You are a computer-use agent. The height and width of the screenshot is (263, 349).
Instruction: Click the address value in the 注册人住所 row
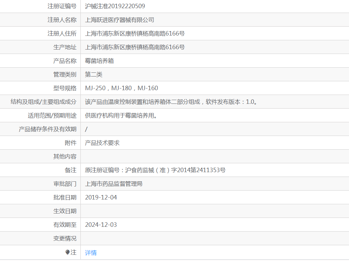135,33
